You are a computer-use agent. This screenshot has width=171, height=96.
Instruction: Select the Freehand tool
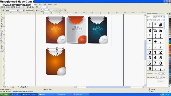pyautogui.click(x=1, y=24)
